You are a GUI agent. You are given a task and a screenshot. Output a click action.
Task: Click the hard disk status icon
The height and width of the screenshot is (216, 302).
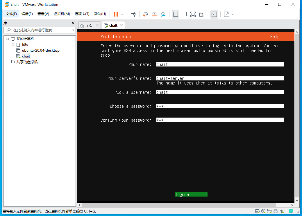(257, 211)
